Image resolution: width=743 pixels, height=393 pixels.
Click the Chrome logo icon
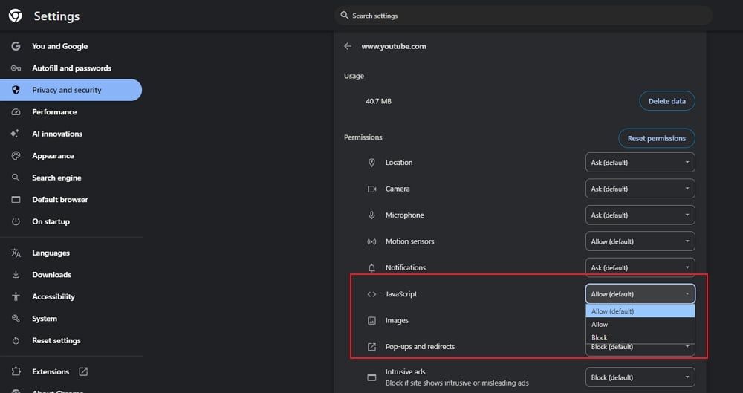coord(15,16)
